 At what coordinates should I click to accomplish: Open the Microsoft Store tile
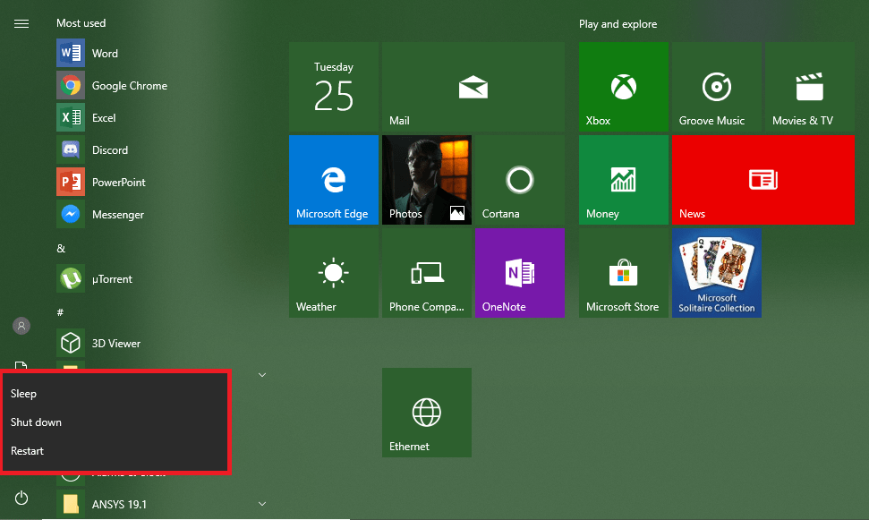point(624,273)
